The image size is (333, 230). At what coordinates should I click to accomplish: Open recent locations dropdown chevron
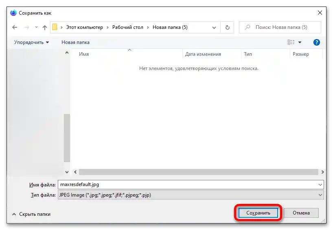tap(36, 27)
